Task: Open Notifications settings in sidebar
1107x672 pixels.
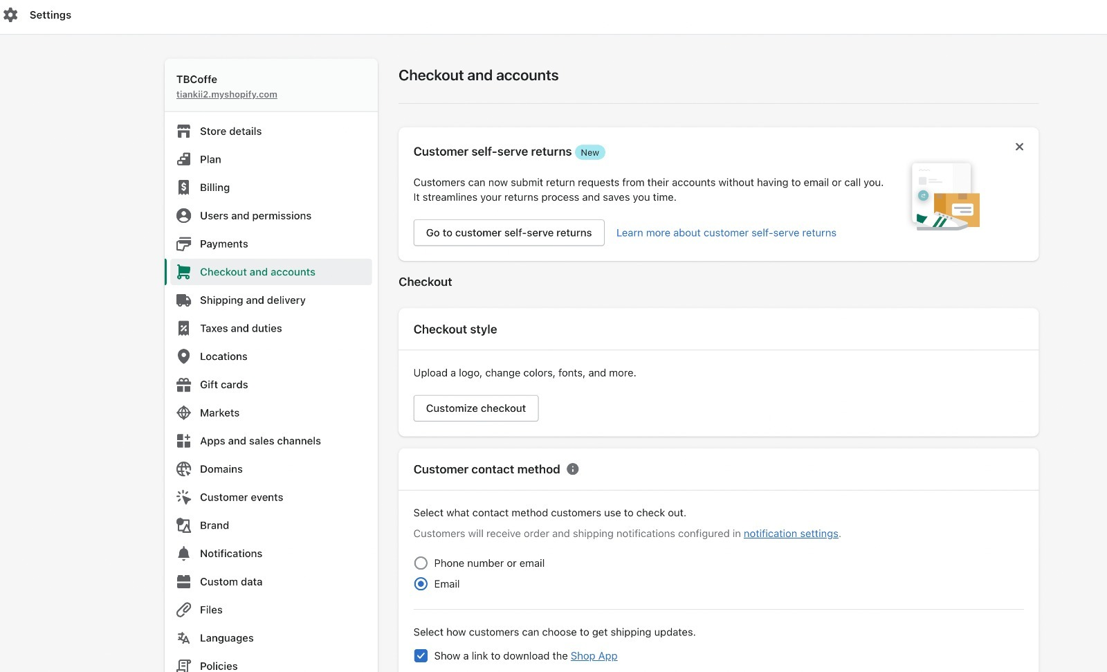Action: 231,554
